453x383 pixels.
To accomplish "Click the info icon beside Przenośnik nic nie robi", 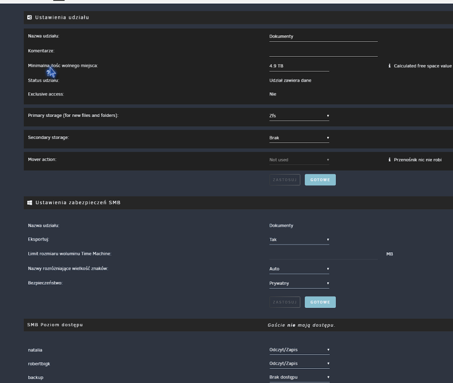I will pyautogui.click(x=390, y=160).
